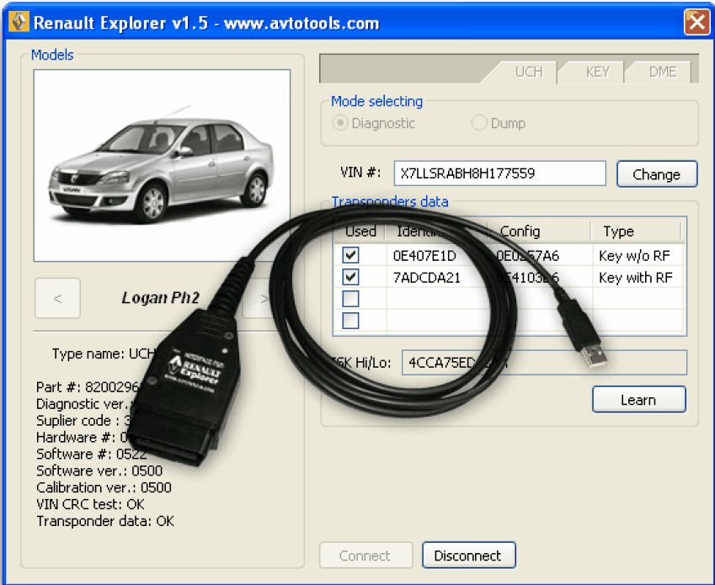This screenshot has height=585, width=715.
Task: Tick the third empty transponder checkbox
Action: click(x=350, y=299)
